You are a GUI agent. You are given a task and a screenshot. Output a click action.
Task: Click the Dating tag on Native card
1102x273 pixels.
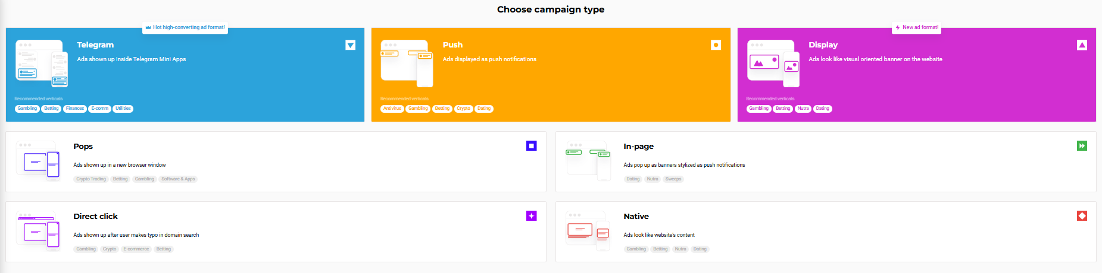(700, 249)
